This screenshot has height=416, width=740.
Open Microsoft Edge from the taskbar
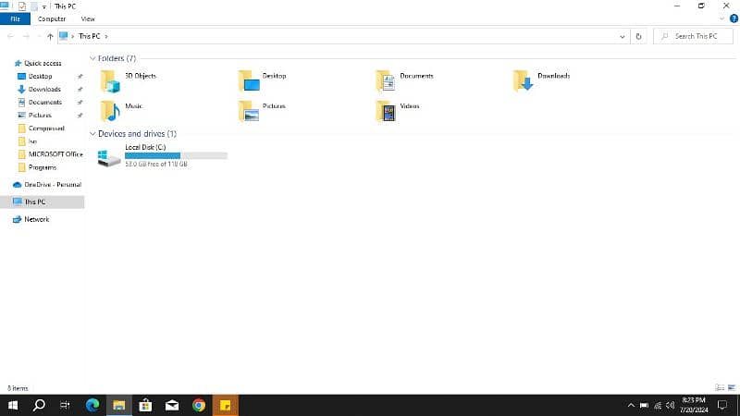(92, 405)
